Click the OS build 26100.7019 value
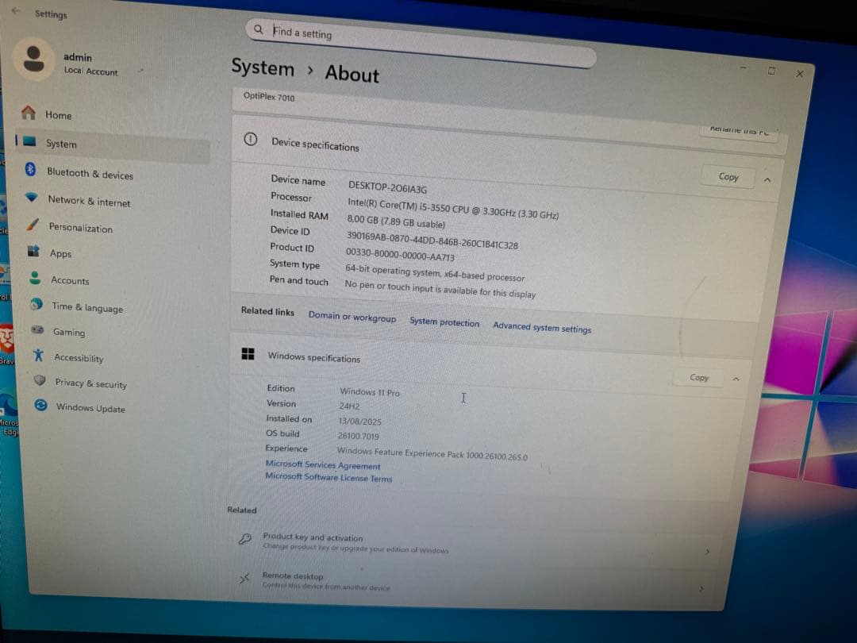The height and width of the screenshot is (643, 857). 358,436
